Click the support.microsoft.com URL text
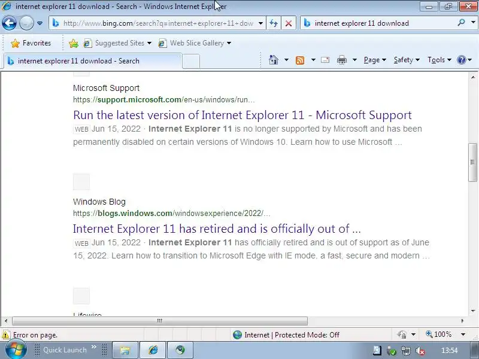 pyautogui.click(x=163, y=99)
